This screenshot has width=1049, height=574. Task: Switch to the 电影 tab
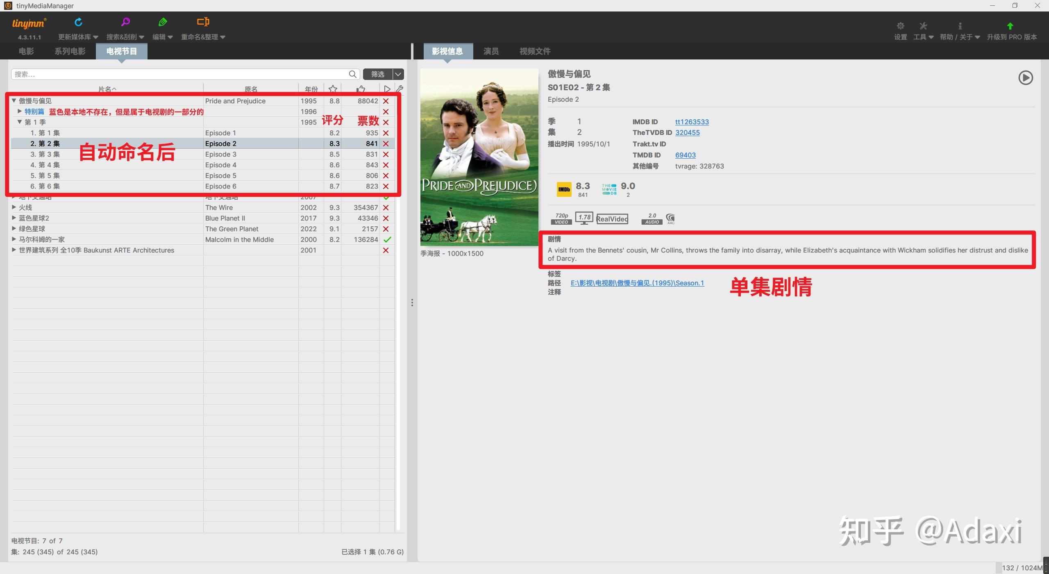(x=26, y=51)
